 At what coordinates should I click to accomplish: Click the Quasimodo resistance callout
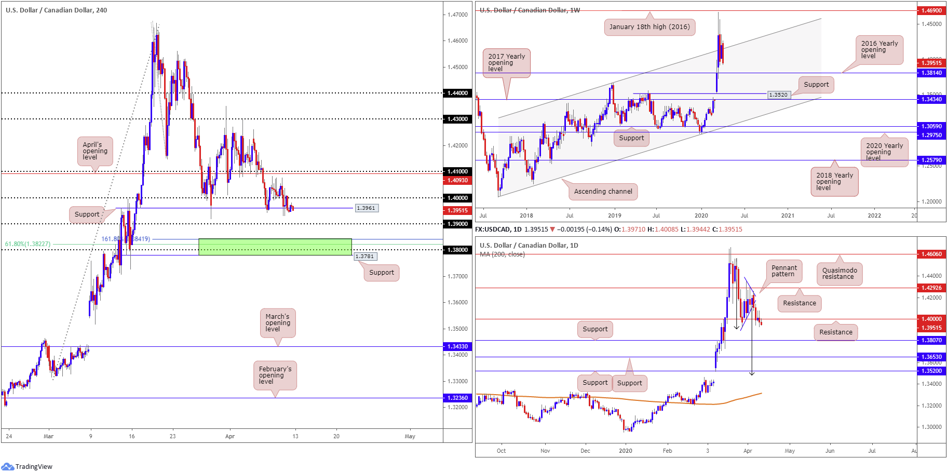[840, 274]
